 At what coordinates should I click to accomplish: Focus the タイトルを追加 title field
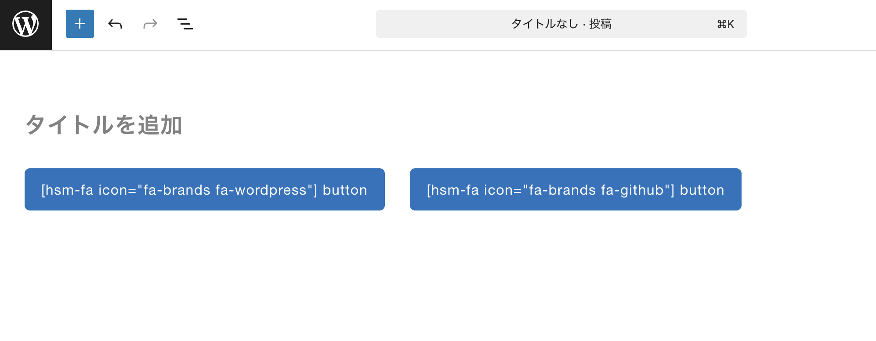point(104,125)
